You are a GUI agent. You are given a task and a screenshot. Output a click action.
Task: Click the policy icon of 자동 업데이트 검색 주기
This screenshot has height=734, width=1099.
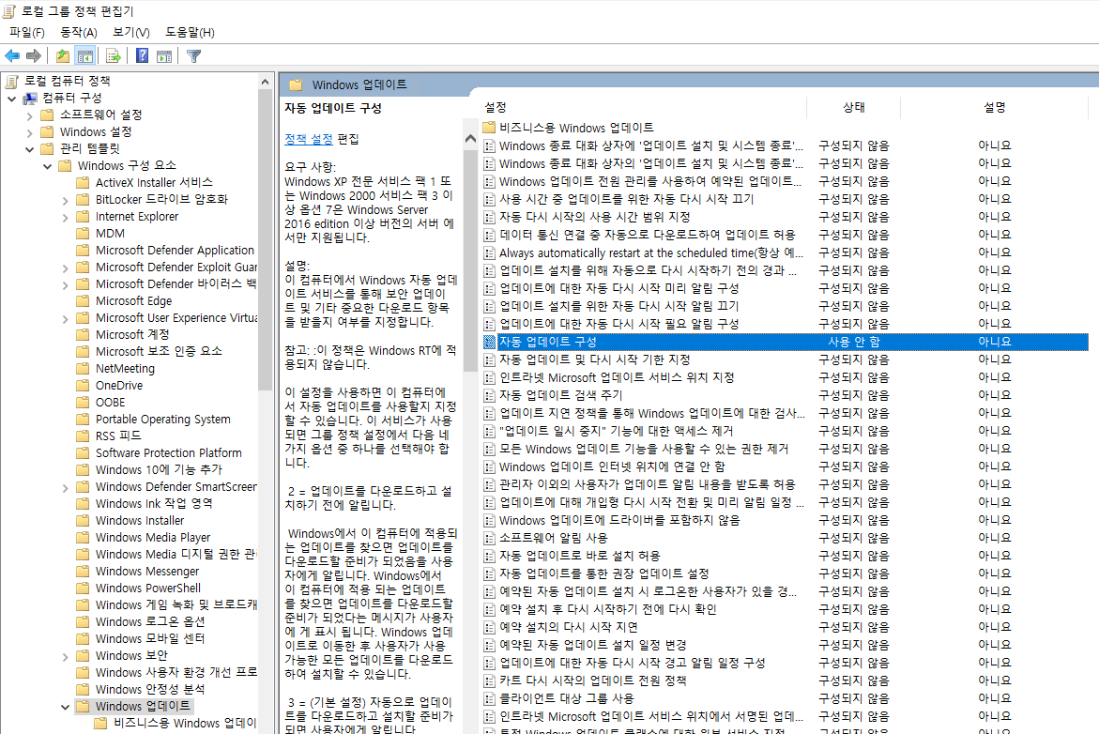tap(489, 395)
